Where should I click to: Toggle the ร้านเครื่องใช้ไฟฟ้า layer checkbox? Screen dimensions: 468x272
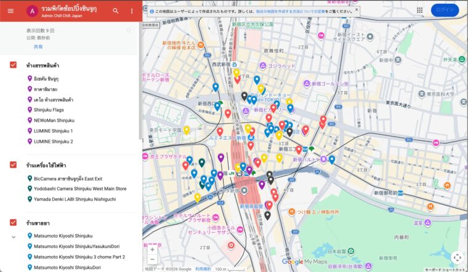[13, 165]
